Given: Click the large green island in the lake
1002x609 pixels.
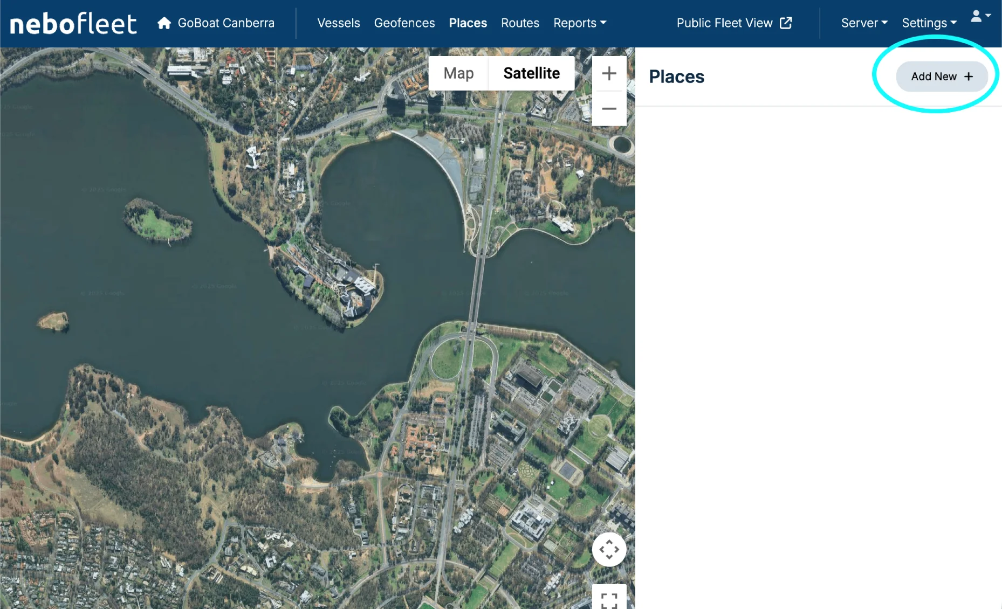Looking at the screenshot, I should click(x=156, y=221).
